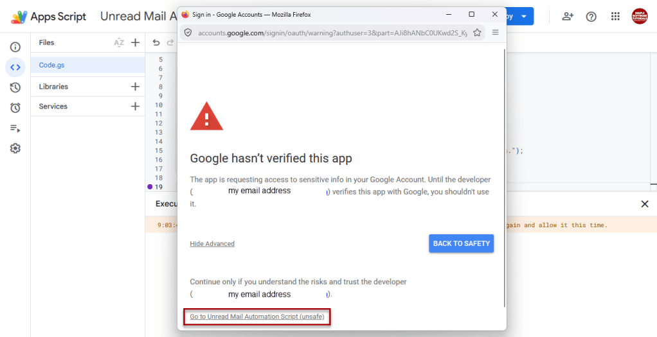Open Firefox hamburger menu
Screen dimensions: 657x337
(x=495, y=32)
